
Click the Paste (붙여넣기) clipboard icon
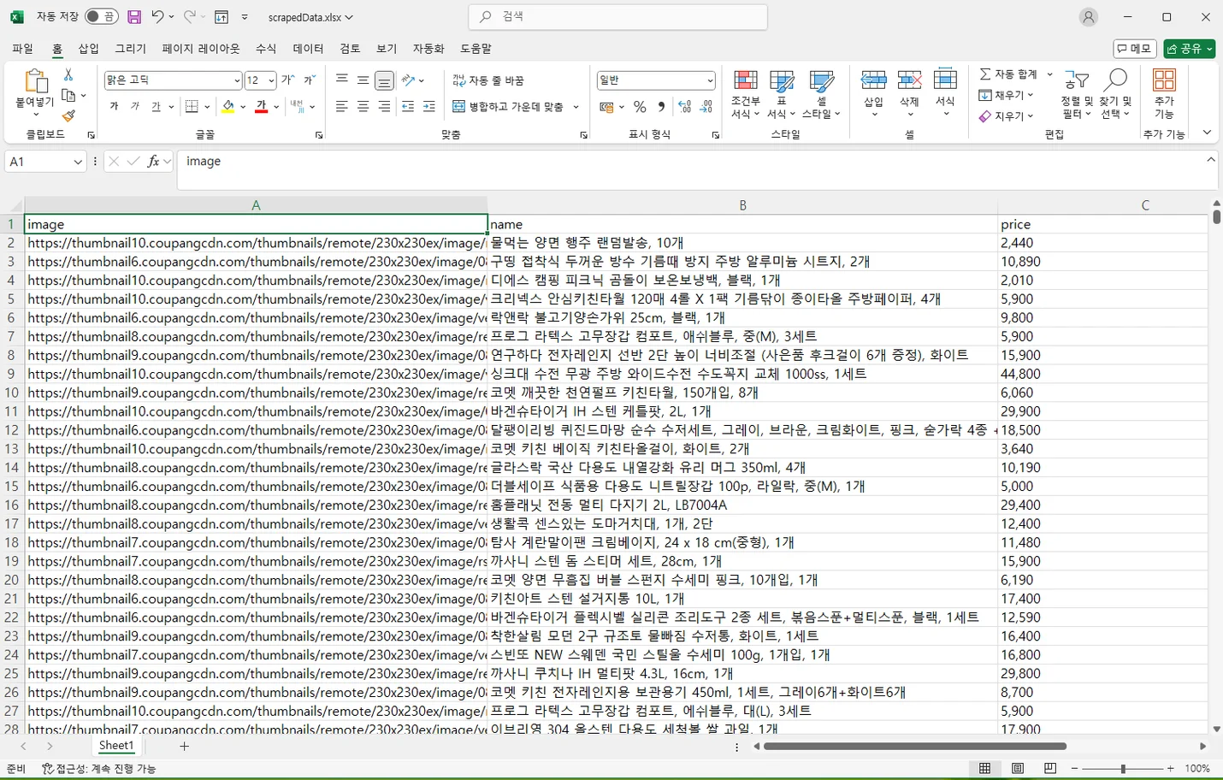[x=35, y=81]
